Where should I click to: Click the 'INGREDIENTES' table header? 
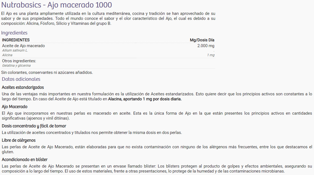pos(16,40)
